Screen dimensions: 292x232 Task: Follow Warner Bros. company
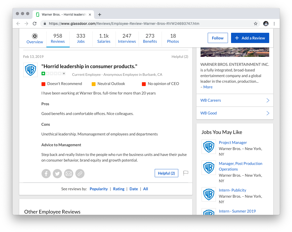[x=217, y=38]
